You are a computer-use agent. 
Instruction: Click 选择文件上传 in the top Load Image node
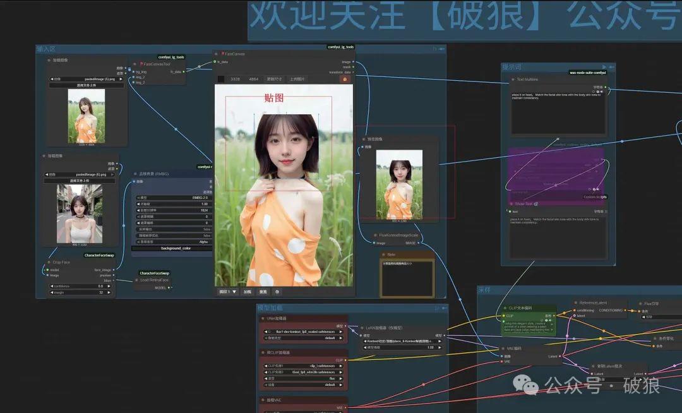85,85
